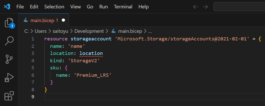
Task: Open the File menu
Action: pyautogui.click(x=20, y=7)
